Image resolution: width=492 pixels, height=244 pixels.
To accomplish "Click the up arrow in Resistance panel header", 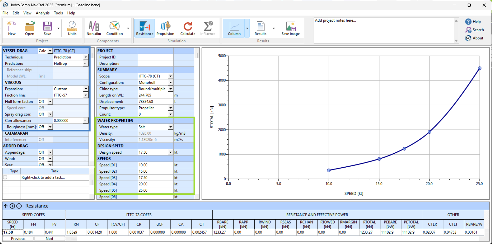I will [x=6, y=206].
